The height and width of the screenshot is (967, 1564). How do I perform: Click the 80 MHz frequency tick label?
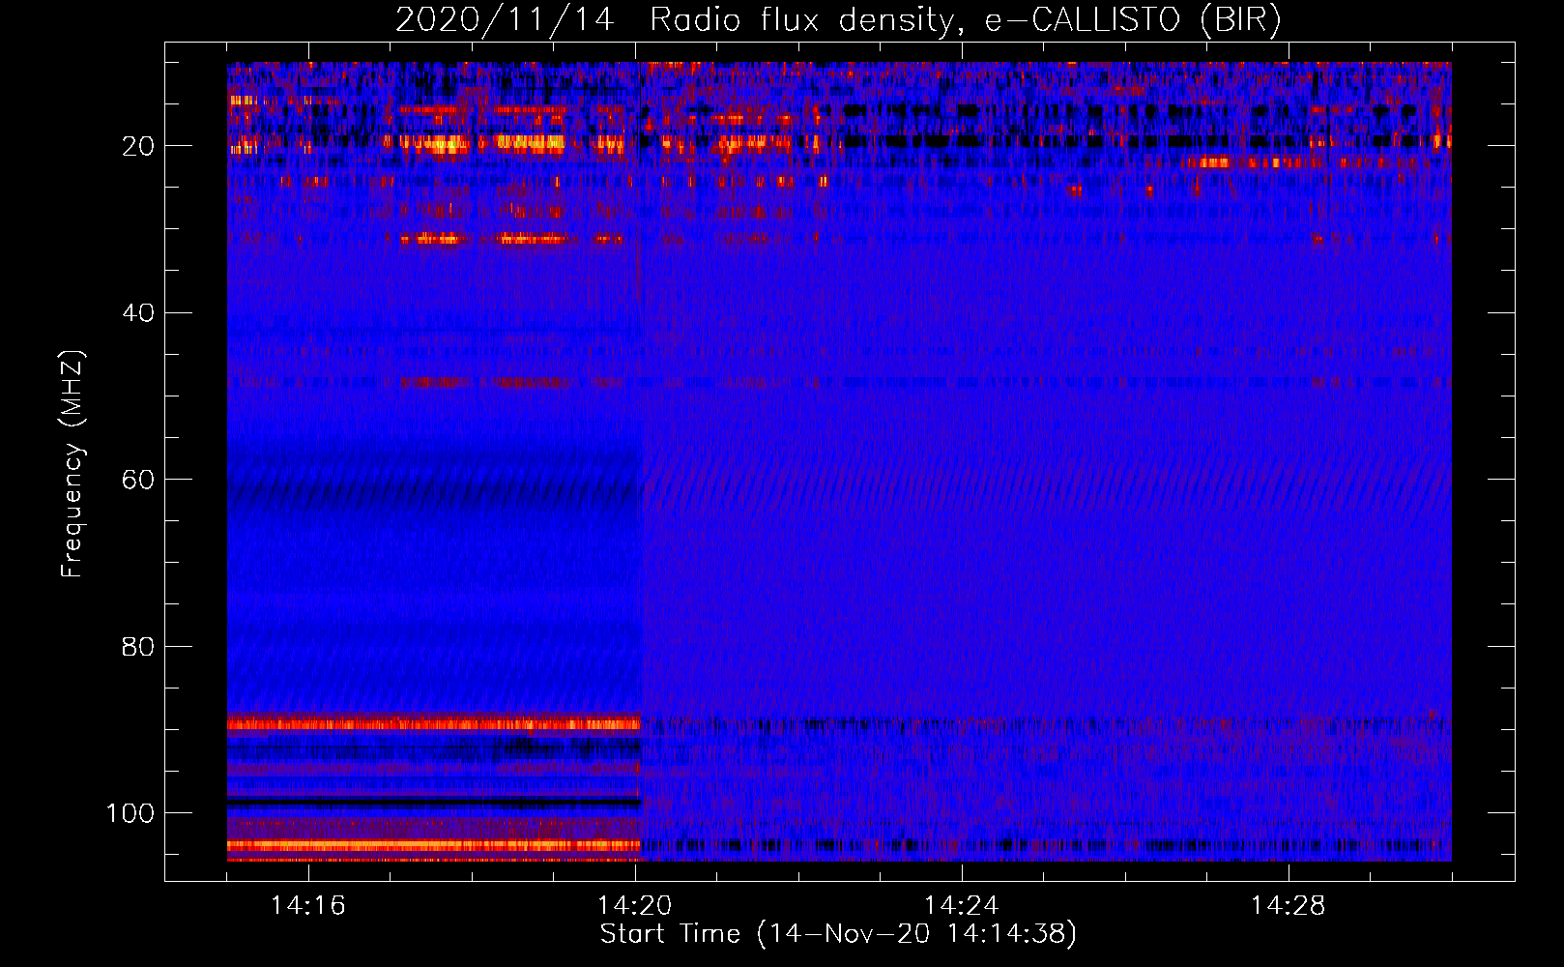pos(139,646)
